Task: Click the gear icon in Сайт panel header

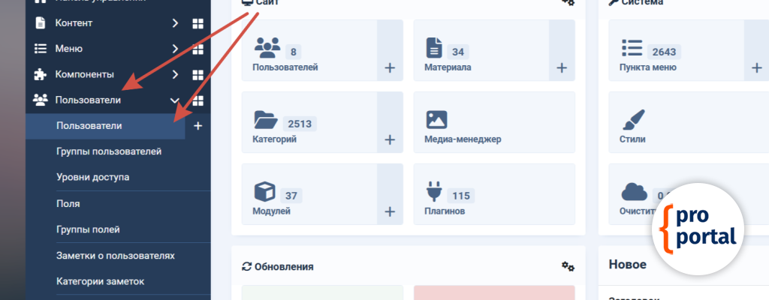Action: click(x=568, y=2)
